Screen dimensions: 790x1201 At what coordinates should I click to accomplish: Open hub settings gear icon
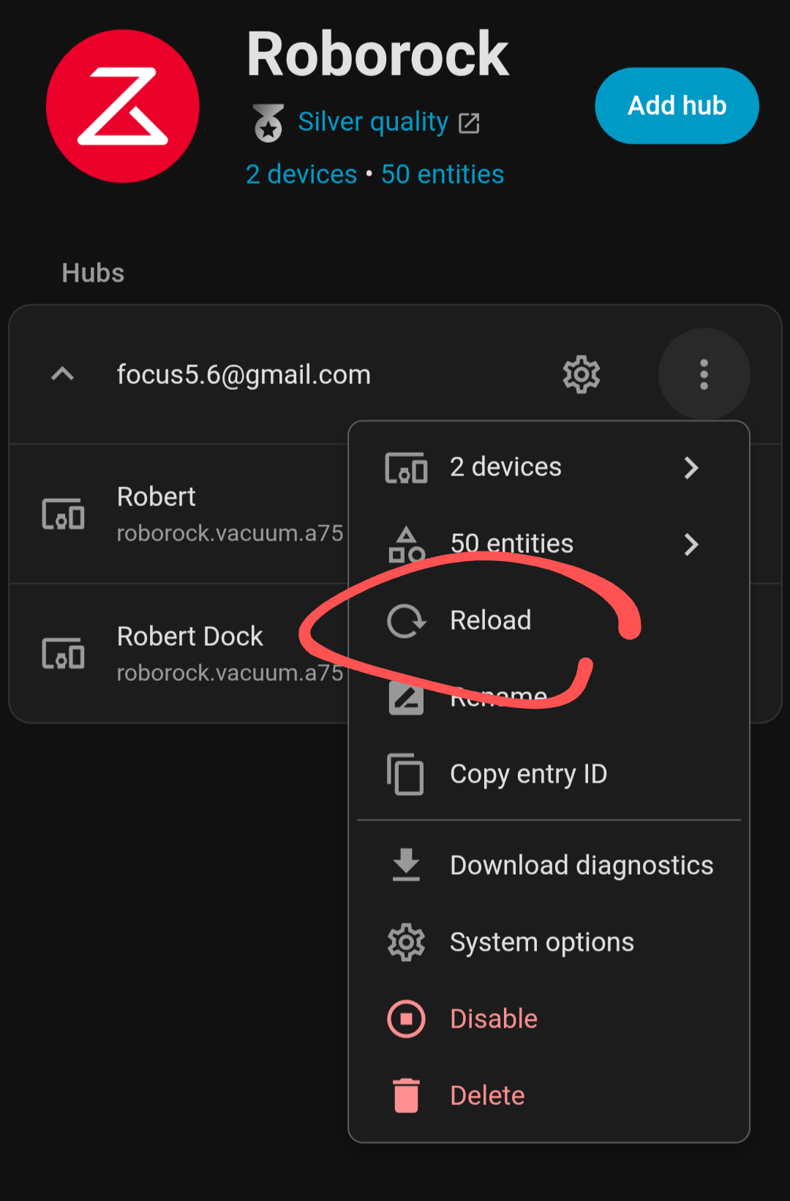coord(582,374)
